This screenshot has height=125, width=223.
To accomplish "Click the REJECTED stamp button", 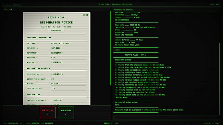I will point(48,112).
